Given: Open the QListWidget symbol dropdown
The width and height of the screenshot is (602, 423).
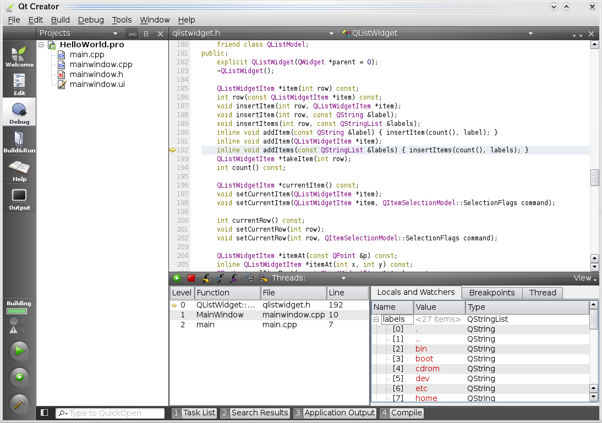Looking at the screenshot, I should click(530, 34).
